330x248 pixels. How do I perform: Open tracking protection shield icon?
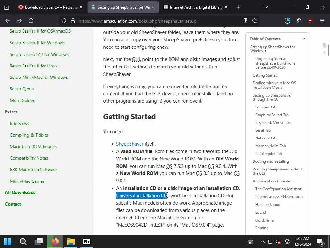click(64, 21)
